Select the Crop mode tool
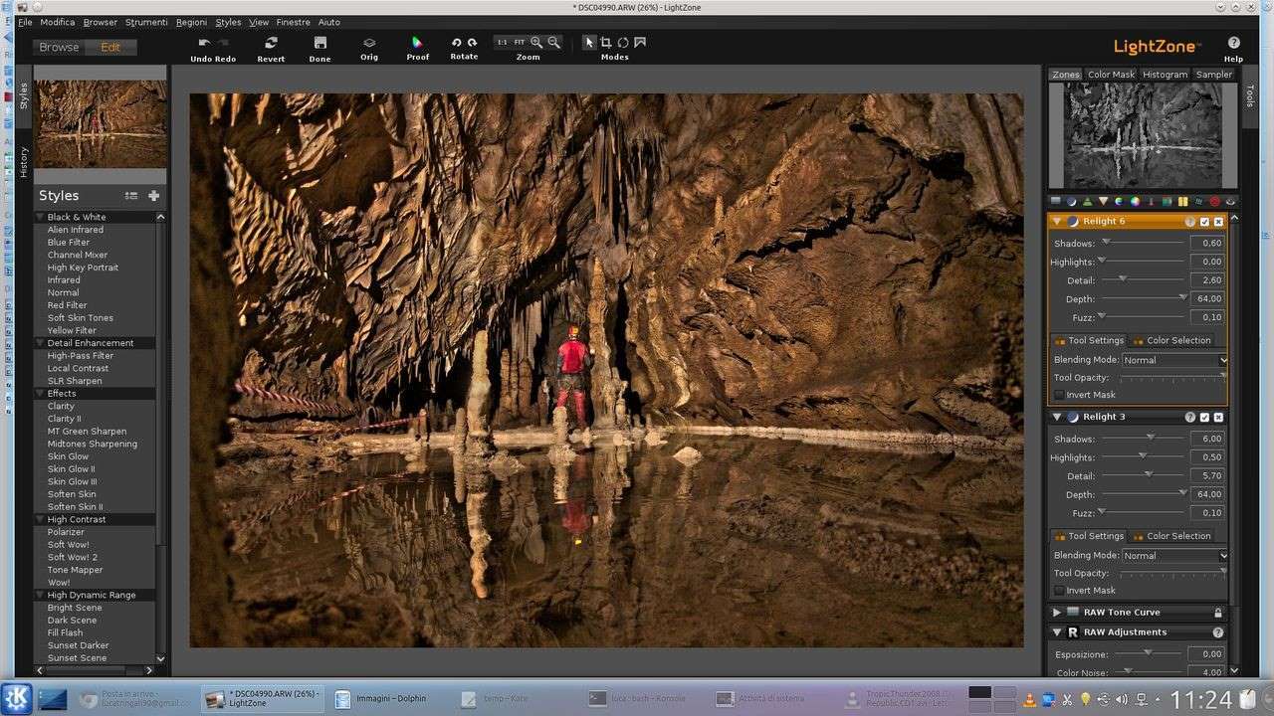Image resolution: width=1274 pixels, height=716 pixels. [x=605, y=43]
